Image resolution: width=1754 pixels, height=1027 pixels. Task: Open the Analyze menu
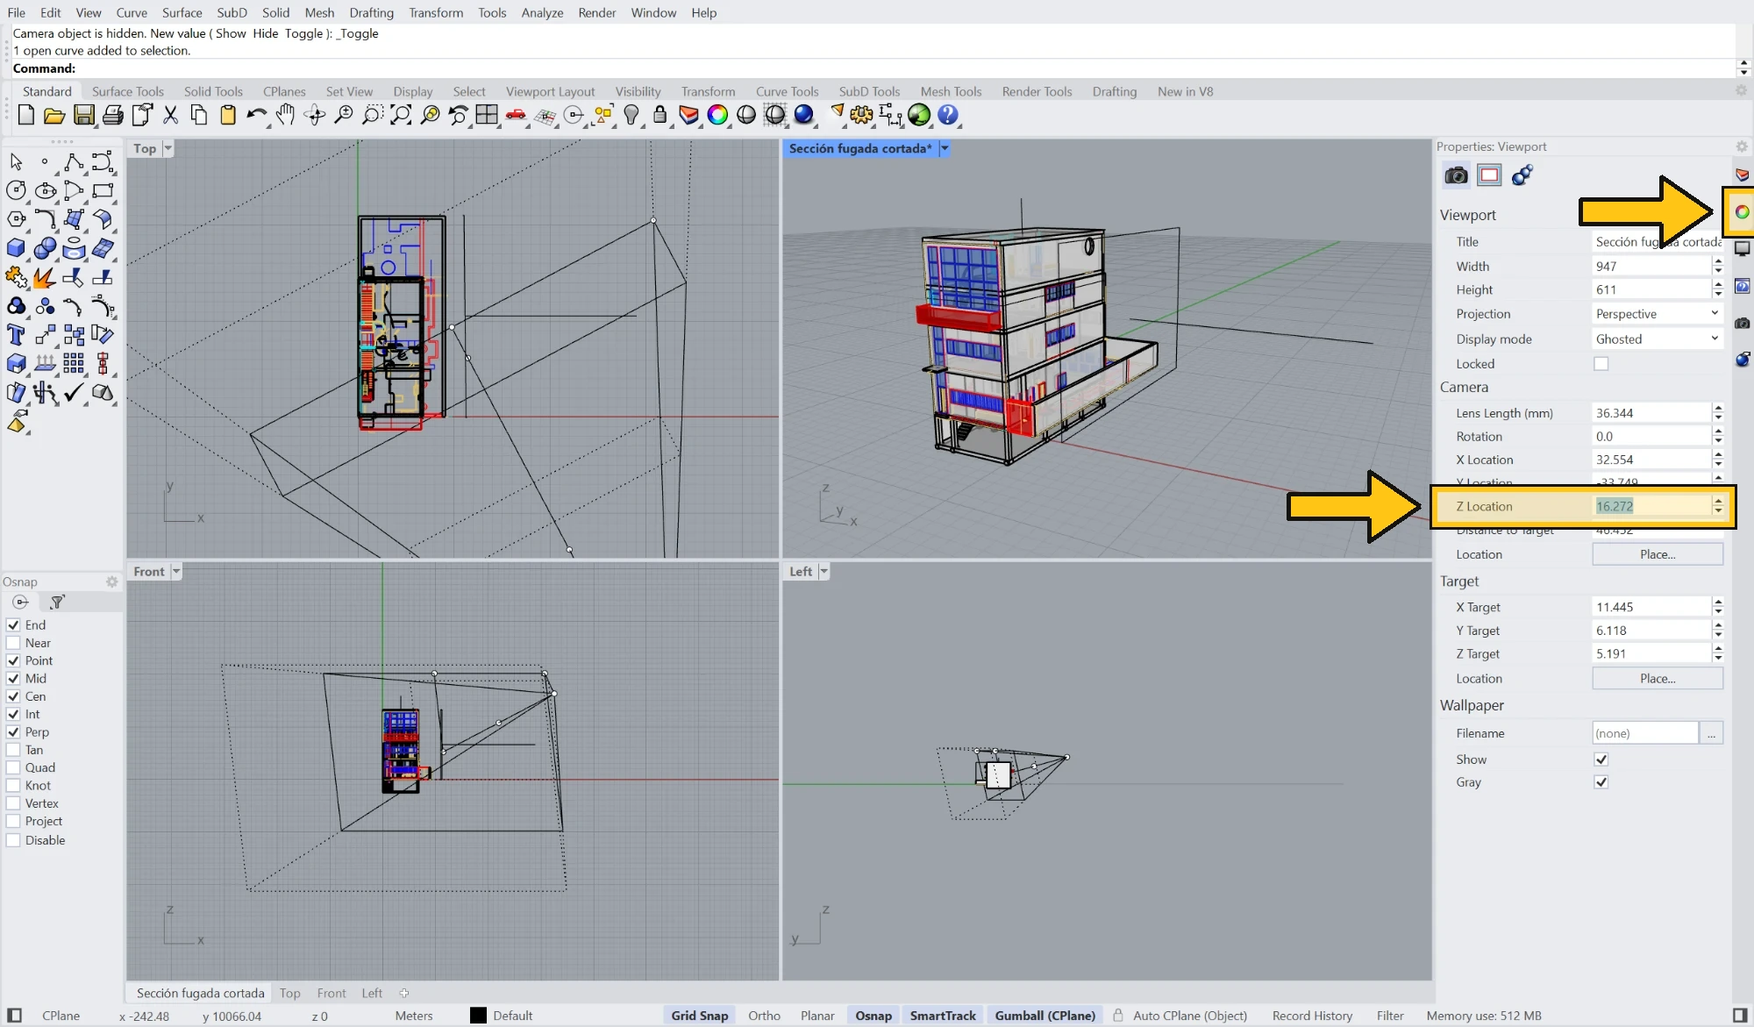pyautogui.click(x=542, y=12)
